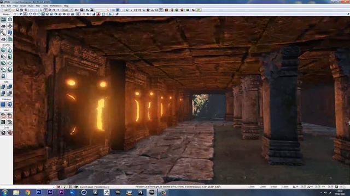
Task: Choose Curved Staircase builder brush
Action: tap(3, 57)
